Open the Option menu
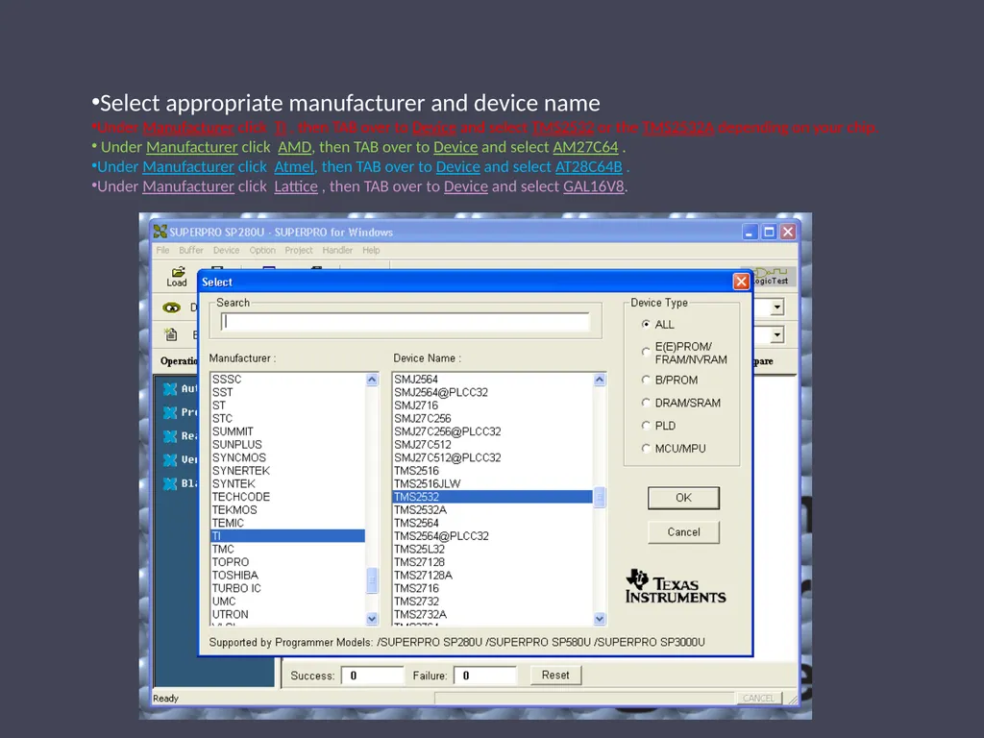 tap(262, 250)
